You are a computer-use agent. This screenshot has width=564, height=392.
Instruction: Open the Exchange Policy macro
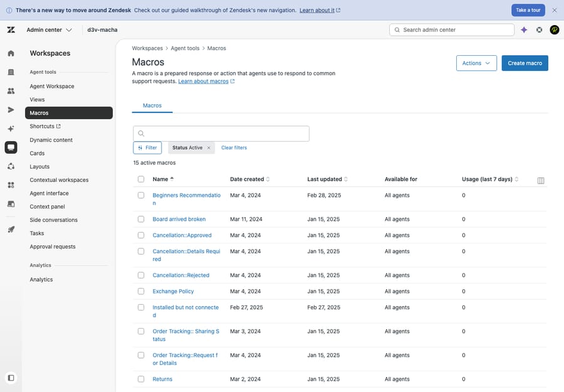173,291
